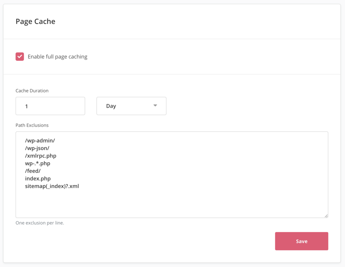Click the textarea resize handle

click(x=326, y=215)
